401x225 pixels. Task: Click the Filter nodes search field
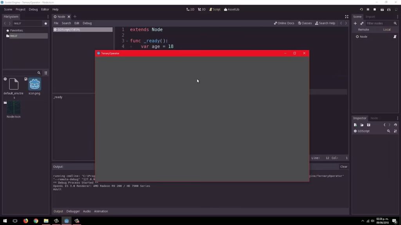coord(379,23)
